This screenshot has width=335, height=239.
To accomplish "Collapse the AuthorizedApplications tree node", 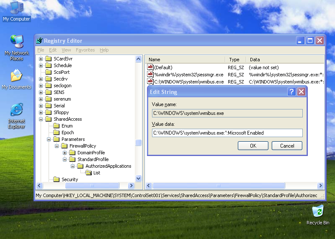I will 72,166.
